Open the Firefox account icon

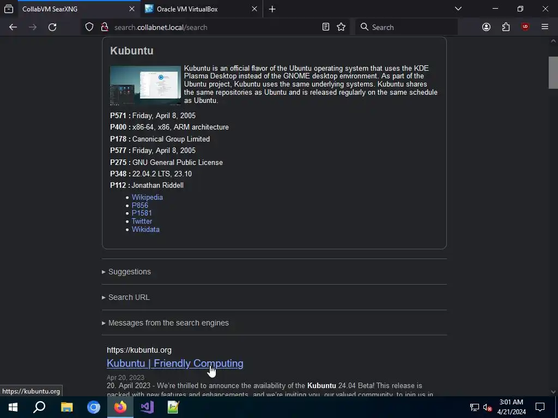[486, 27]
